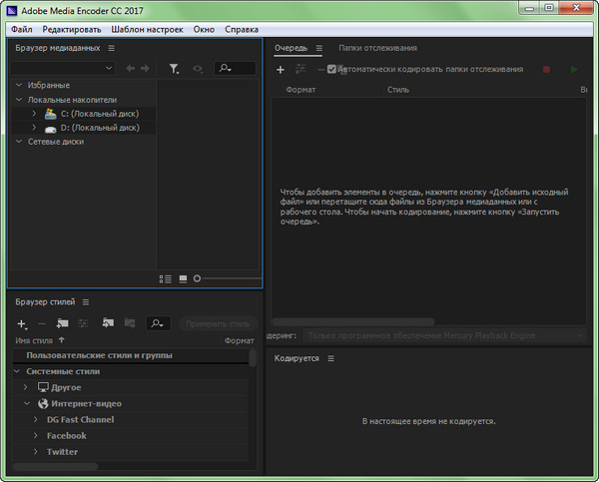
Task: Click the thumbnail size zoom slider handle
Action: coord(198,278)
